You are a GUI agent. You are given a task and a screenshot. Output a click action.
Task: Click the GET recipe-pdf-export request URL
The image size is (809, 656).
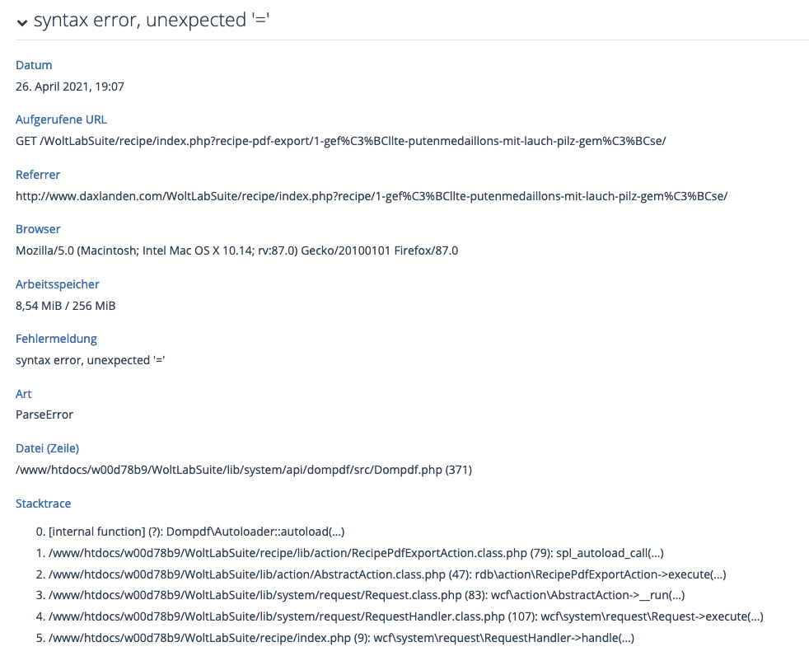pyautogui.click(x=340, y=141)
